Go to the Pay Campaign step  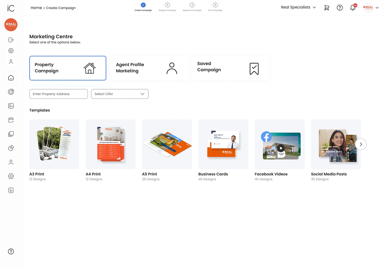[215, 7]
